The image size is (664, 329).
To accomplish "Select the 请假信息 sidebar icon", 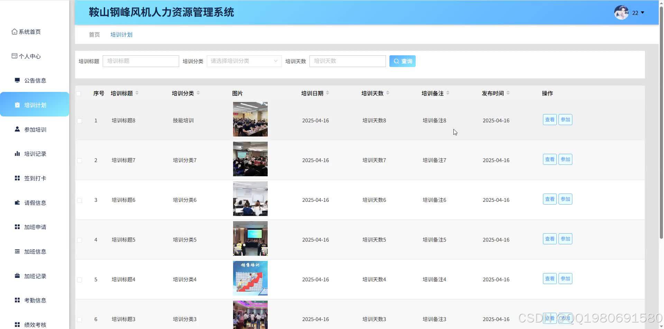I will click(18, 203).
